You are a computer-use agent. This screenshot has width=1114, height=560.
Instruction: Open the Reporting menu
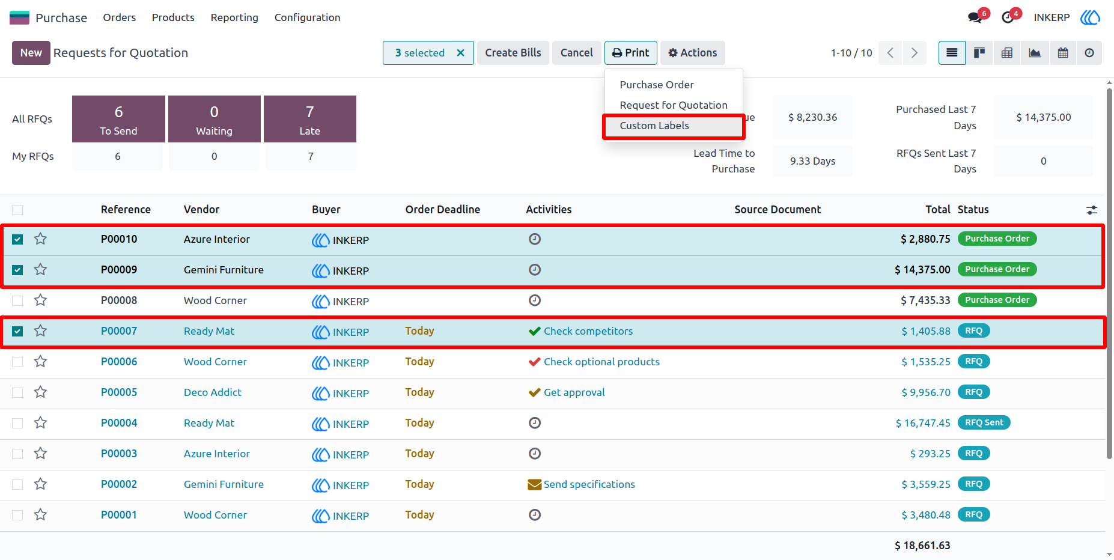[x=234, y=17]
